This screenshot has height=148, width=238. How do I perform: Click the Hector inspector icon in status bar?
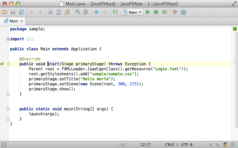(225, 145)
